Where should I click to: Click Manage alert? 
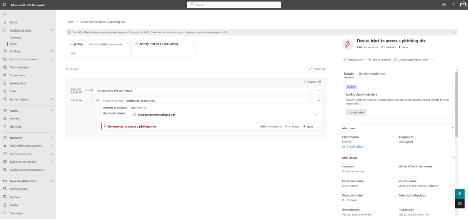pos(354,60)
